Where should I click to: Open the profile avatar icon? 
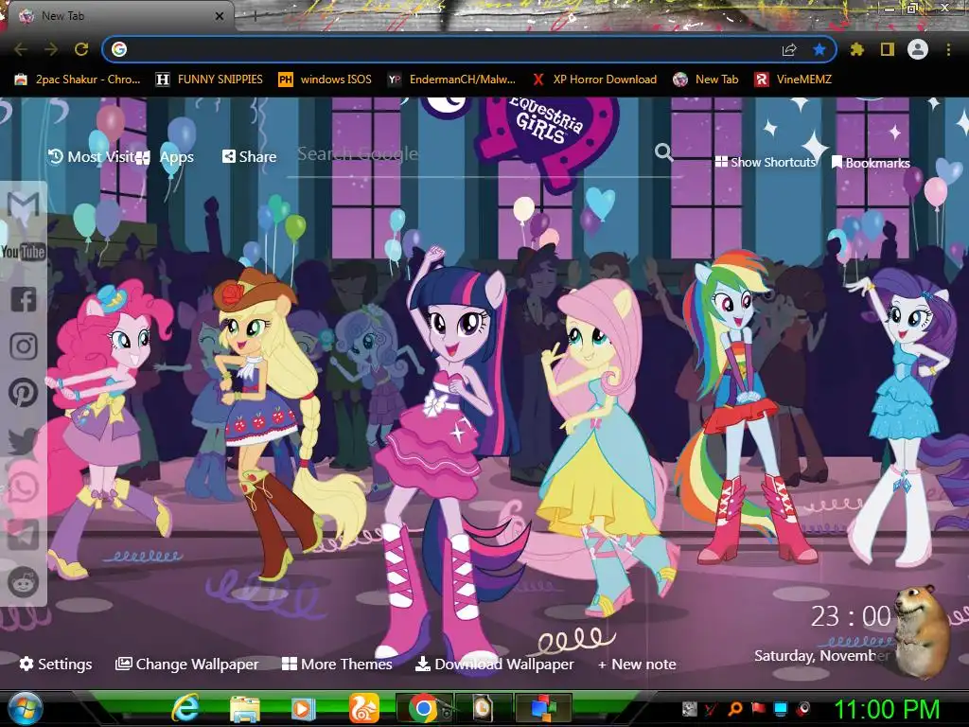tap(918, 49)
